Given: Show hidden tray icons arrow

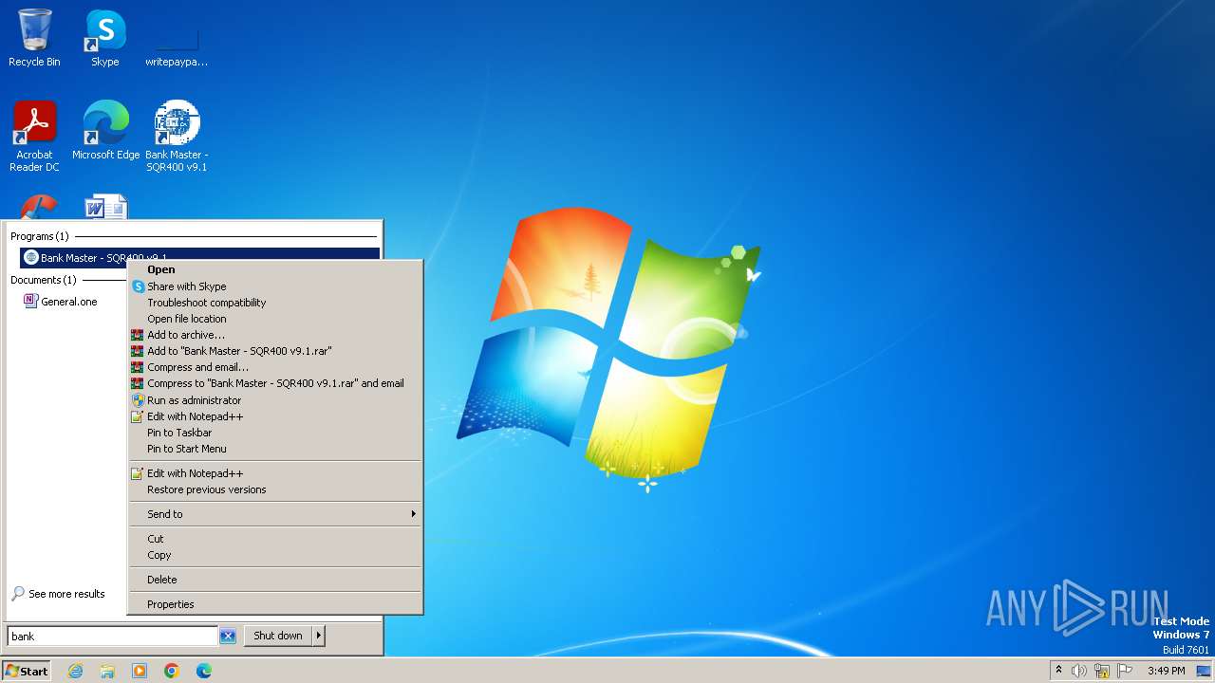Looking at the screenshot, I should pos(1058,671).
